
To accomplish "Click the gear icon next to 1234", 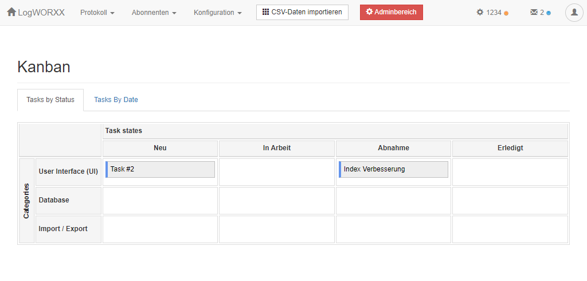I will point(480,13).
